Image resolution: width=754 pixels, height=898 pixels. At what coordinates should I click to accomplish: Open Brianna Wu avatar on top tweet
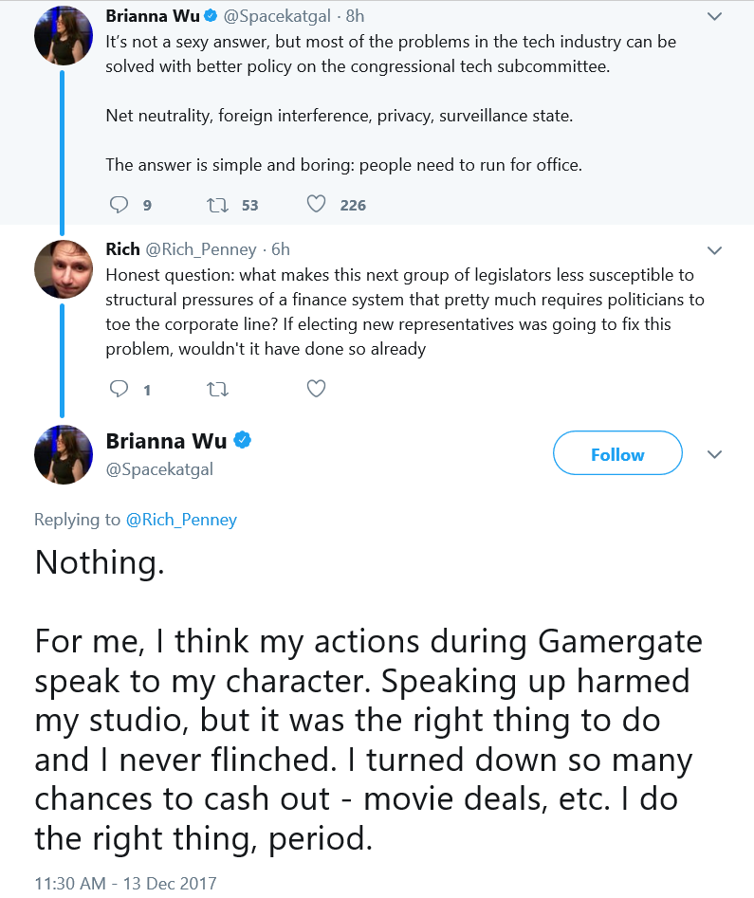(x=63, y=34)
